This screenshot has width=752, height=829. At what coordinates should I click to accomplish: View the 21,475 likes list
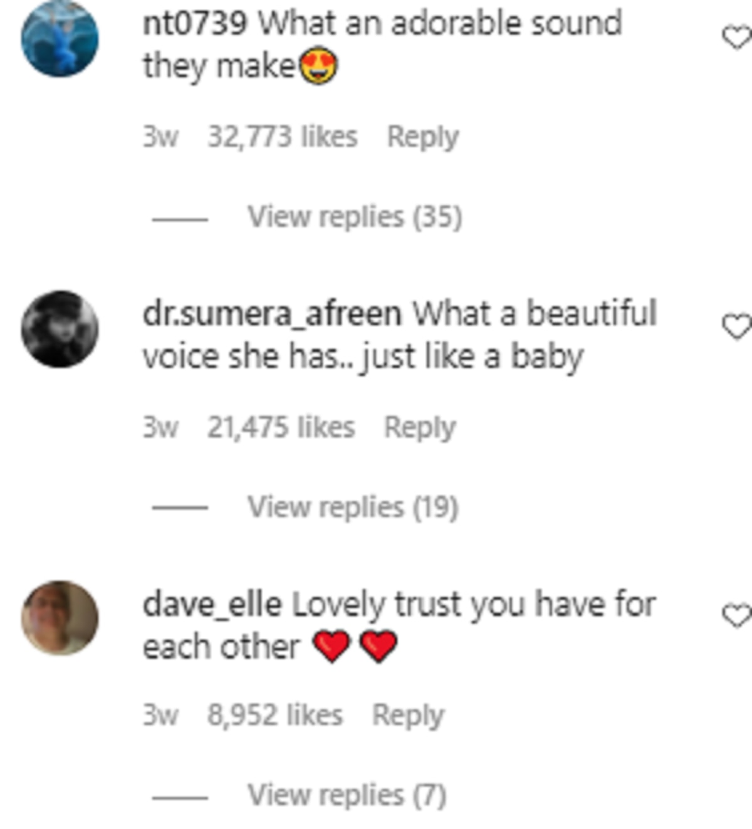[281, 427]
